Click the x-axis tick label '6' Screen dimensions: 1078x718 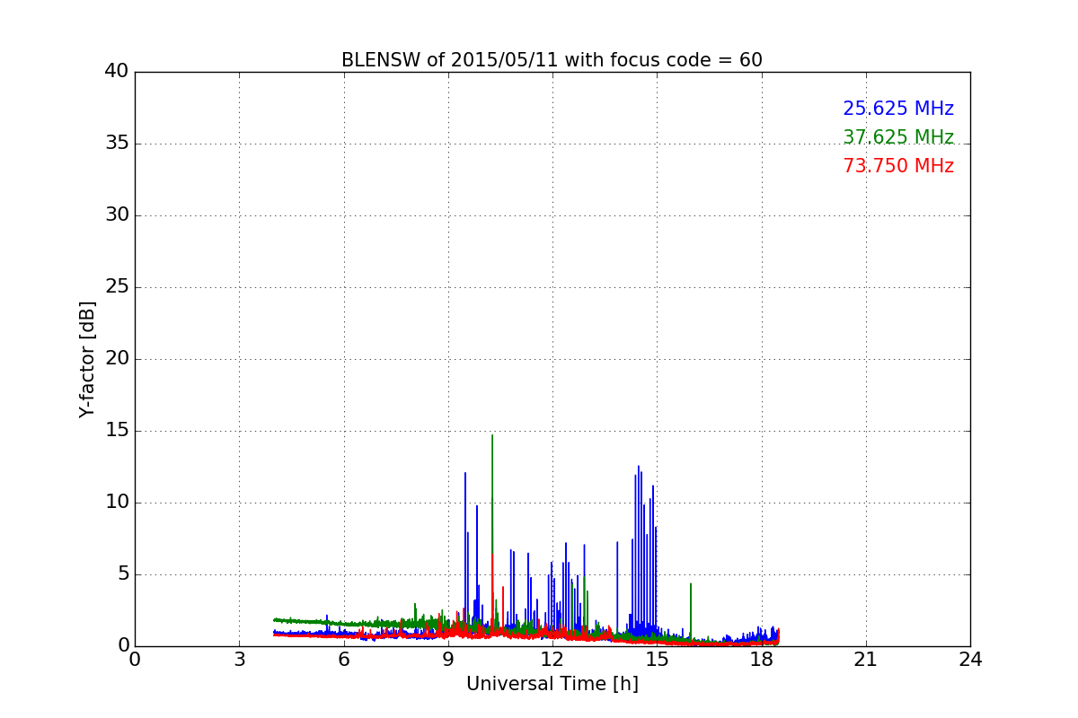[343, 660]
